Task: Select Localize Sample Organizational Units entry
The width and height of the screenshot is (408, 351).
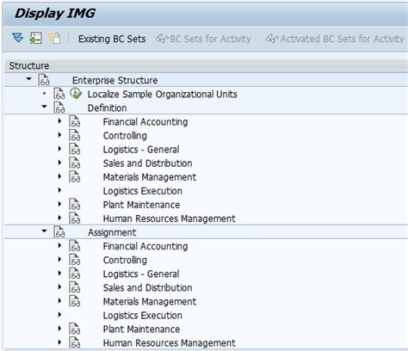Action: (x=163, y=94)
